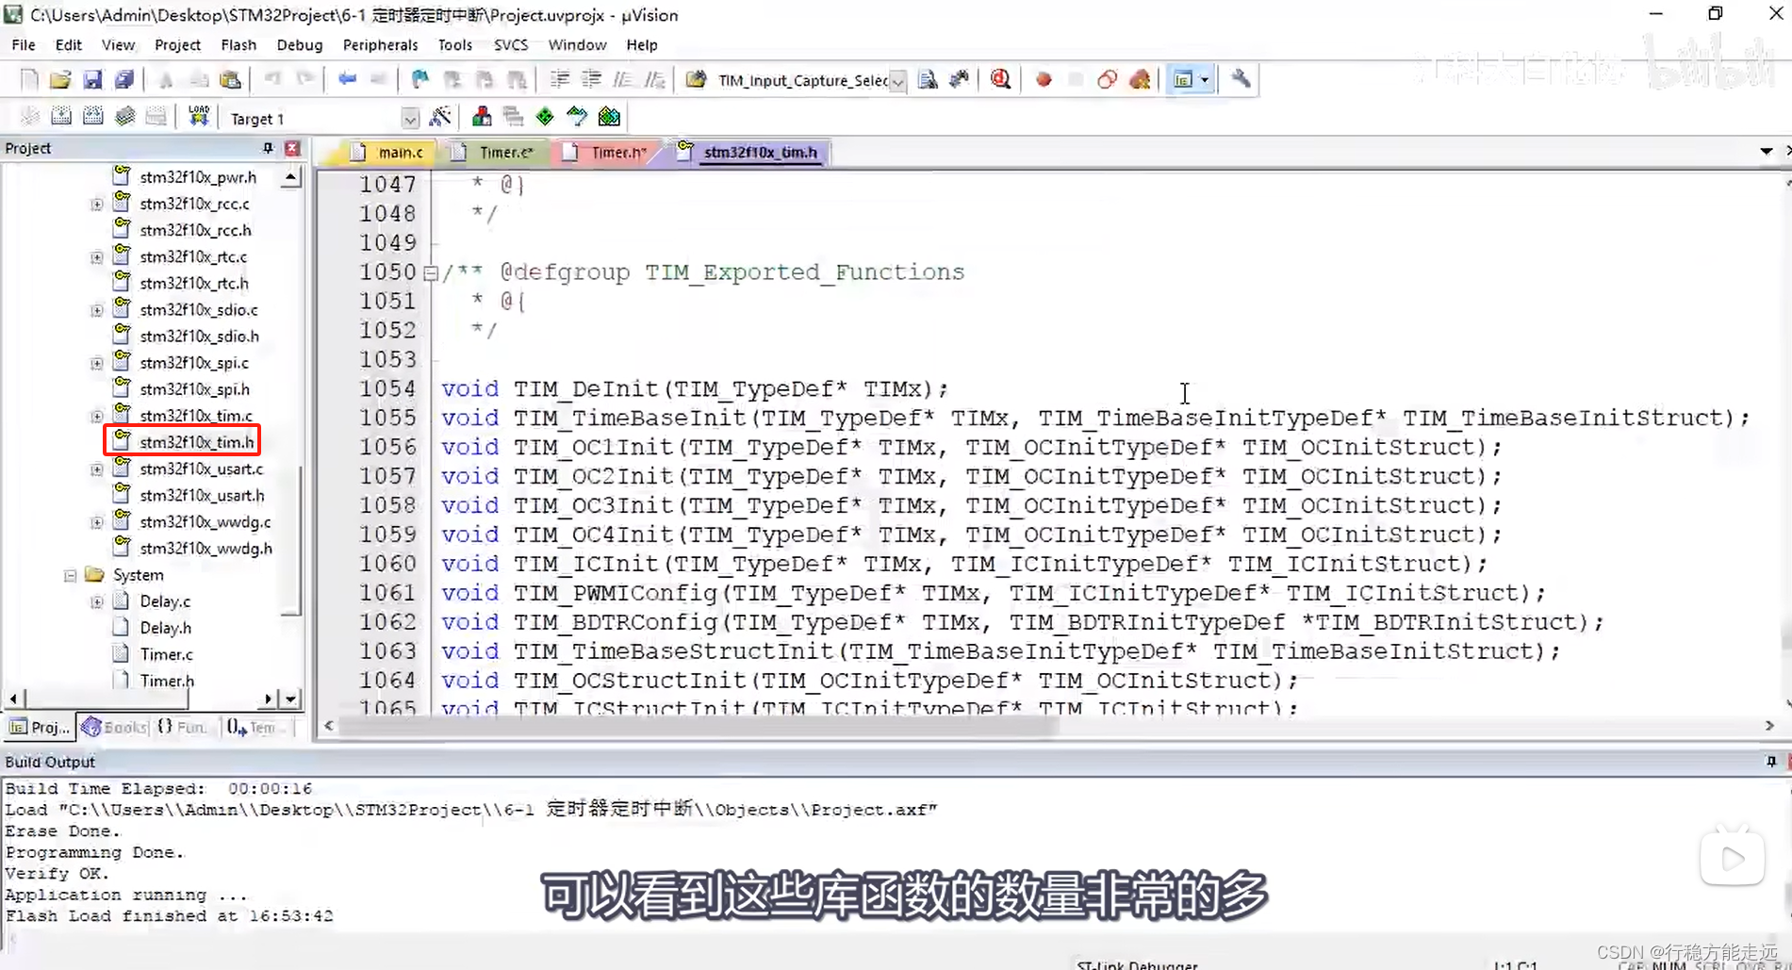
Task: Switch to the Books panel tab
Action: click(115, 727)
